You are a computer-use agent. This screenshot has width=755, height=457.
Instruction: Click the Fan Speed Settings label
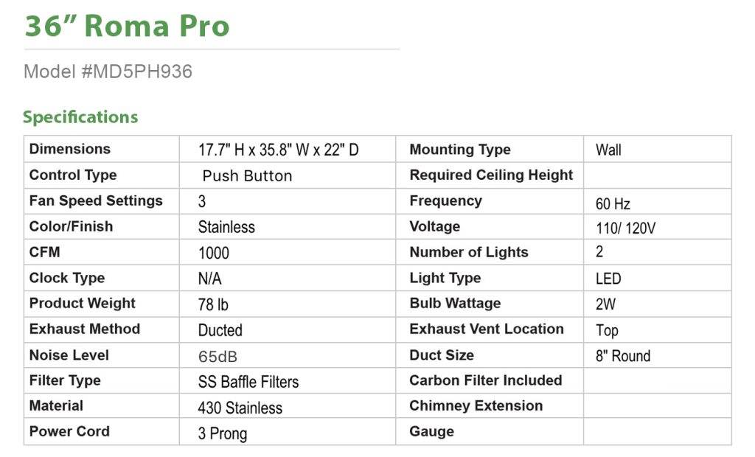(96, 200)
